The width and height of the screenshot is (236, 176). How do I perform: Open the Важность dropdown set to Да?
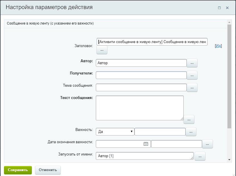tap(115, 132)
